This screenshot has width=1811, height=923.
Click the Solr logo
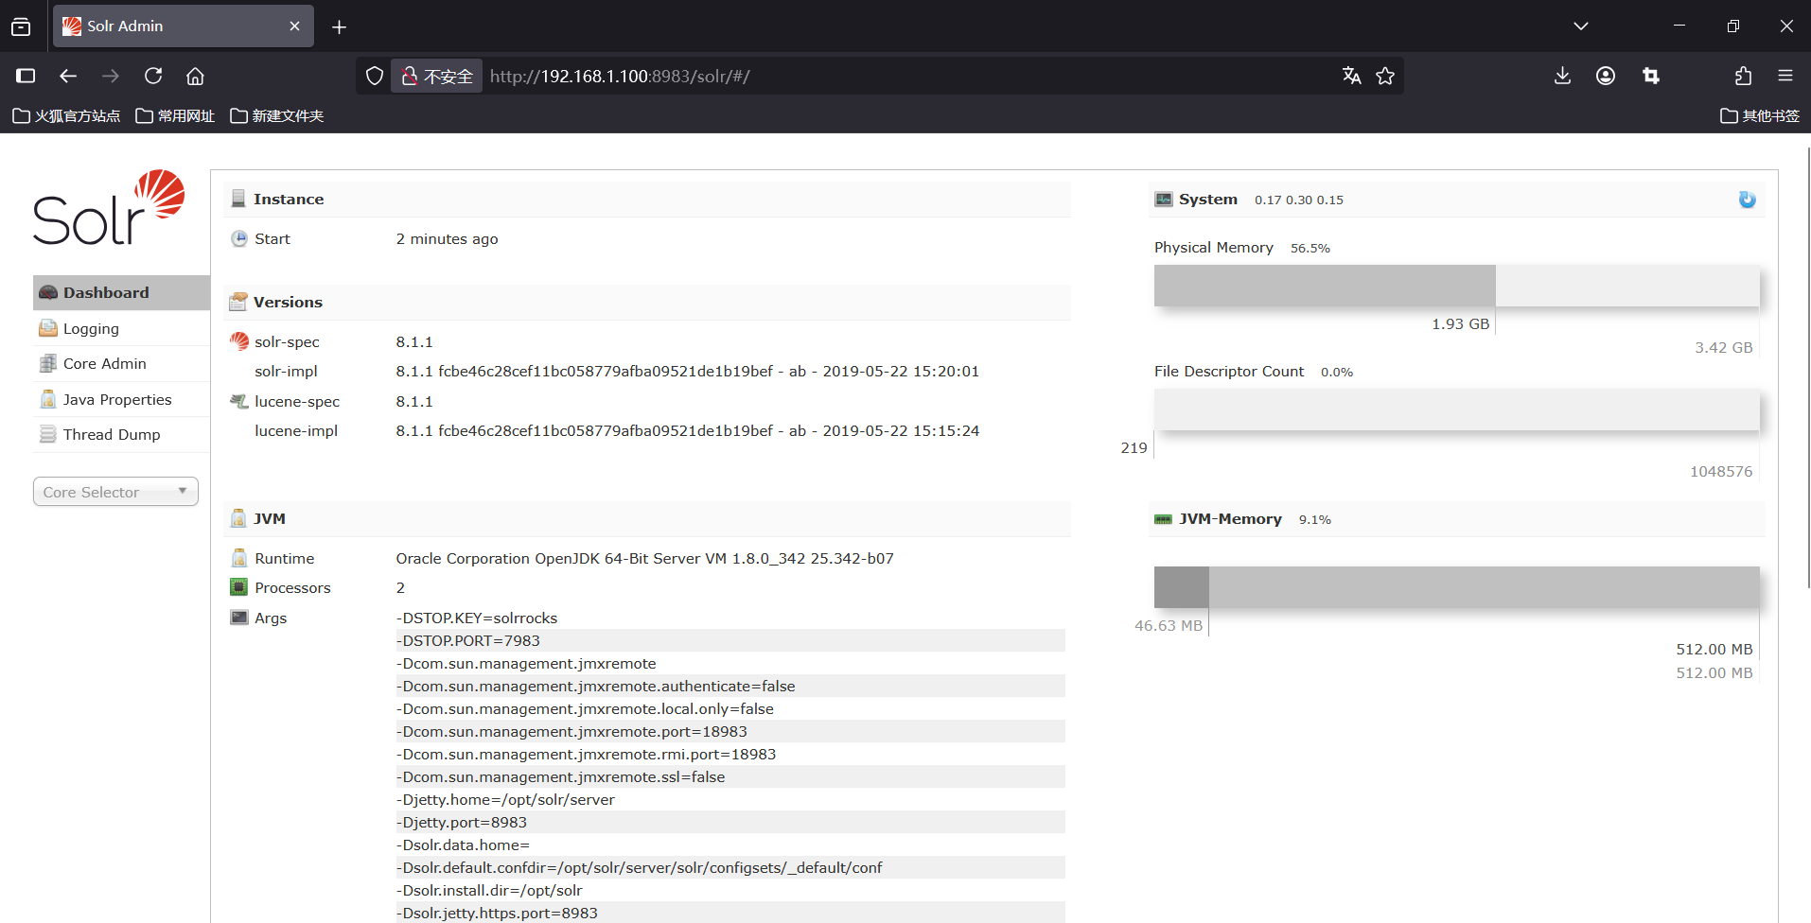tap(109, 208)
